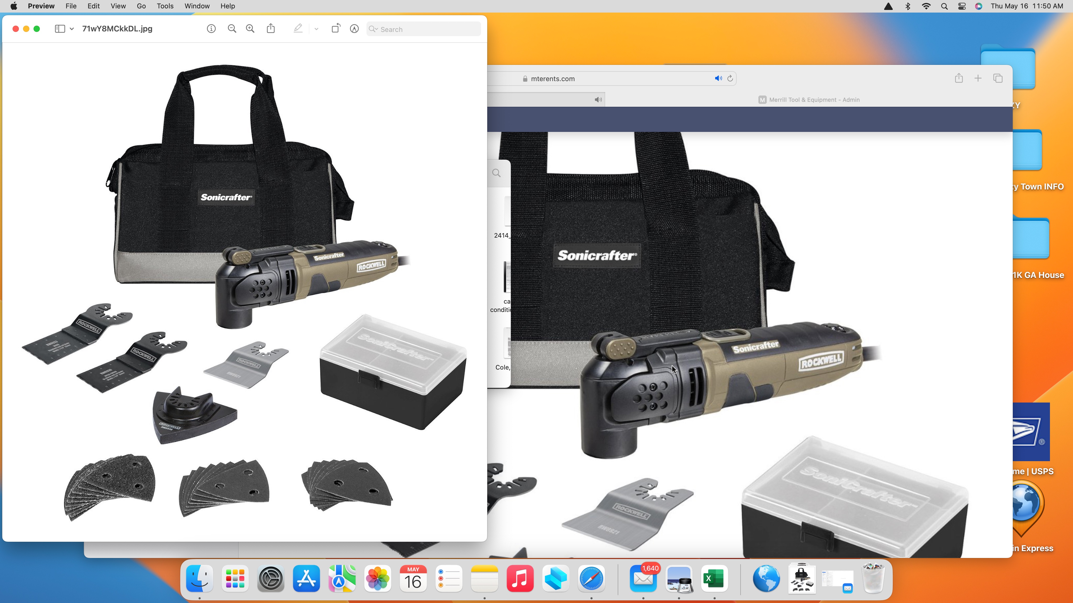
Task: Open the Share menu in Preview toolbar
Action: [271, 28]
